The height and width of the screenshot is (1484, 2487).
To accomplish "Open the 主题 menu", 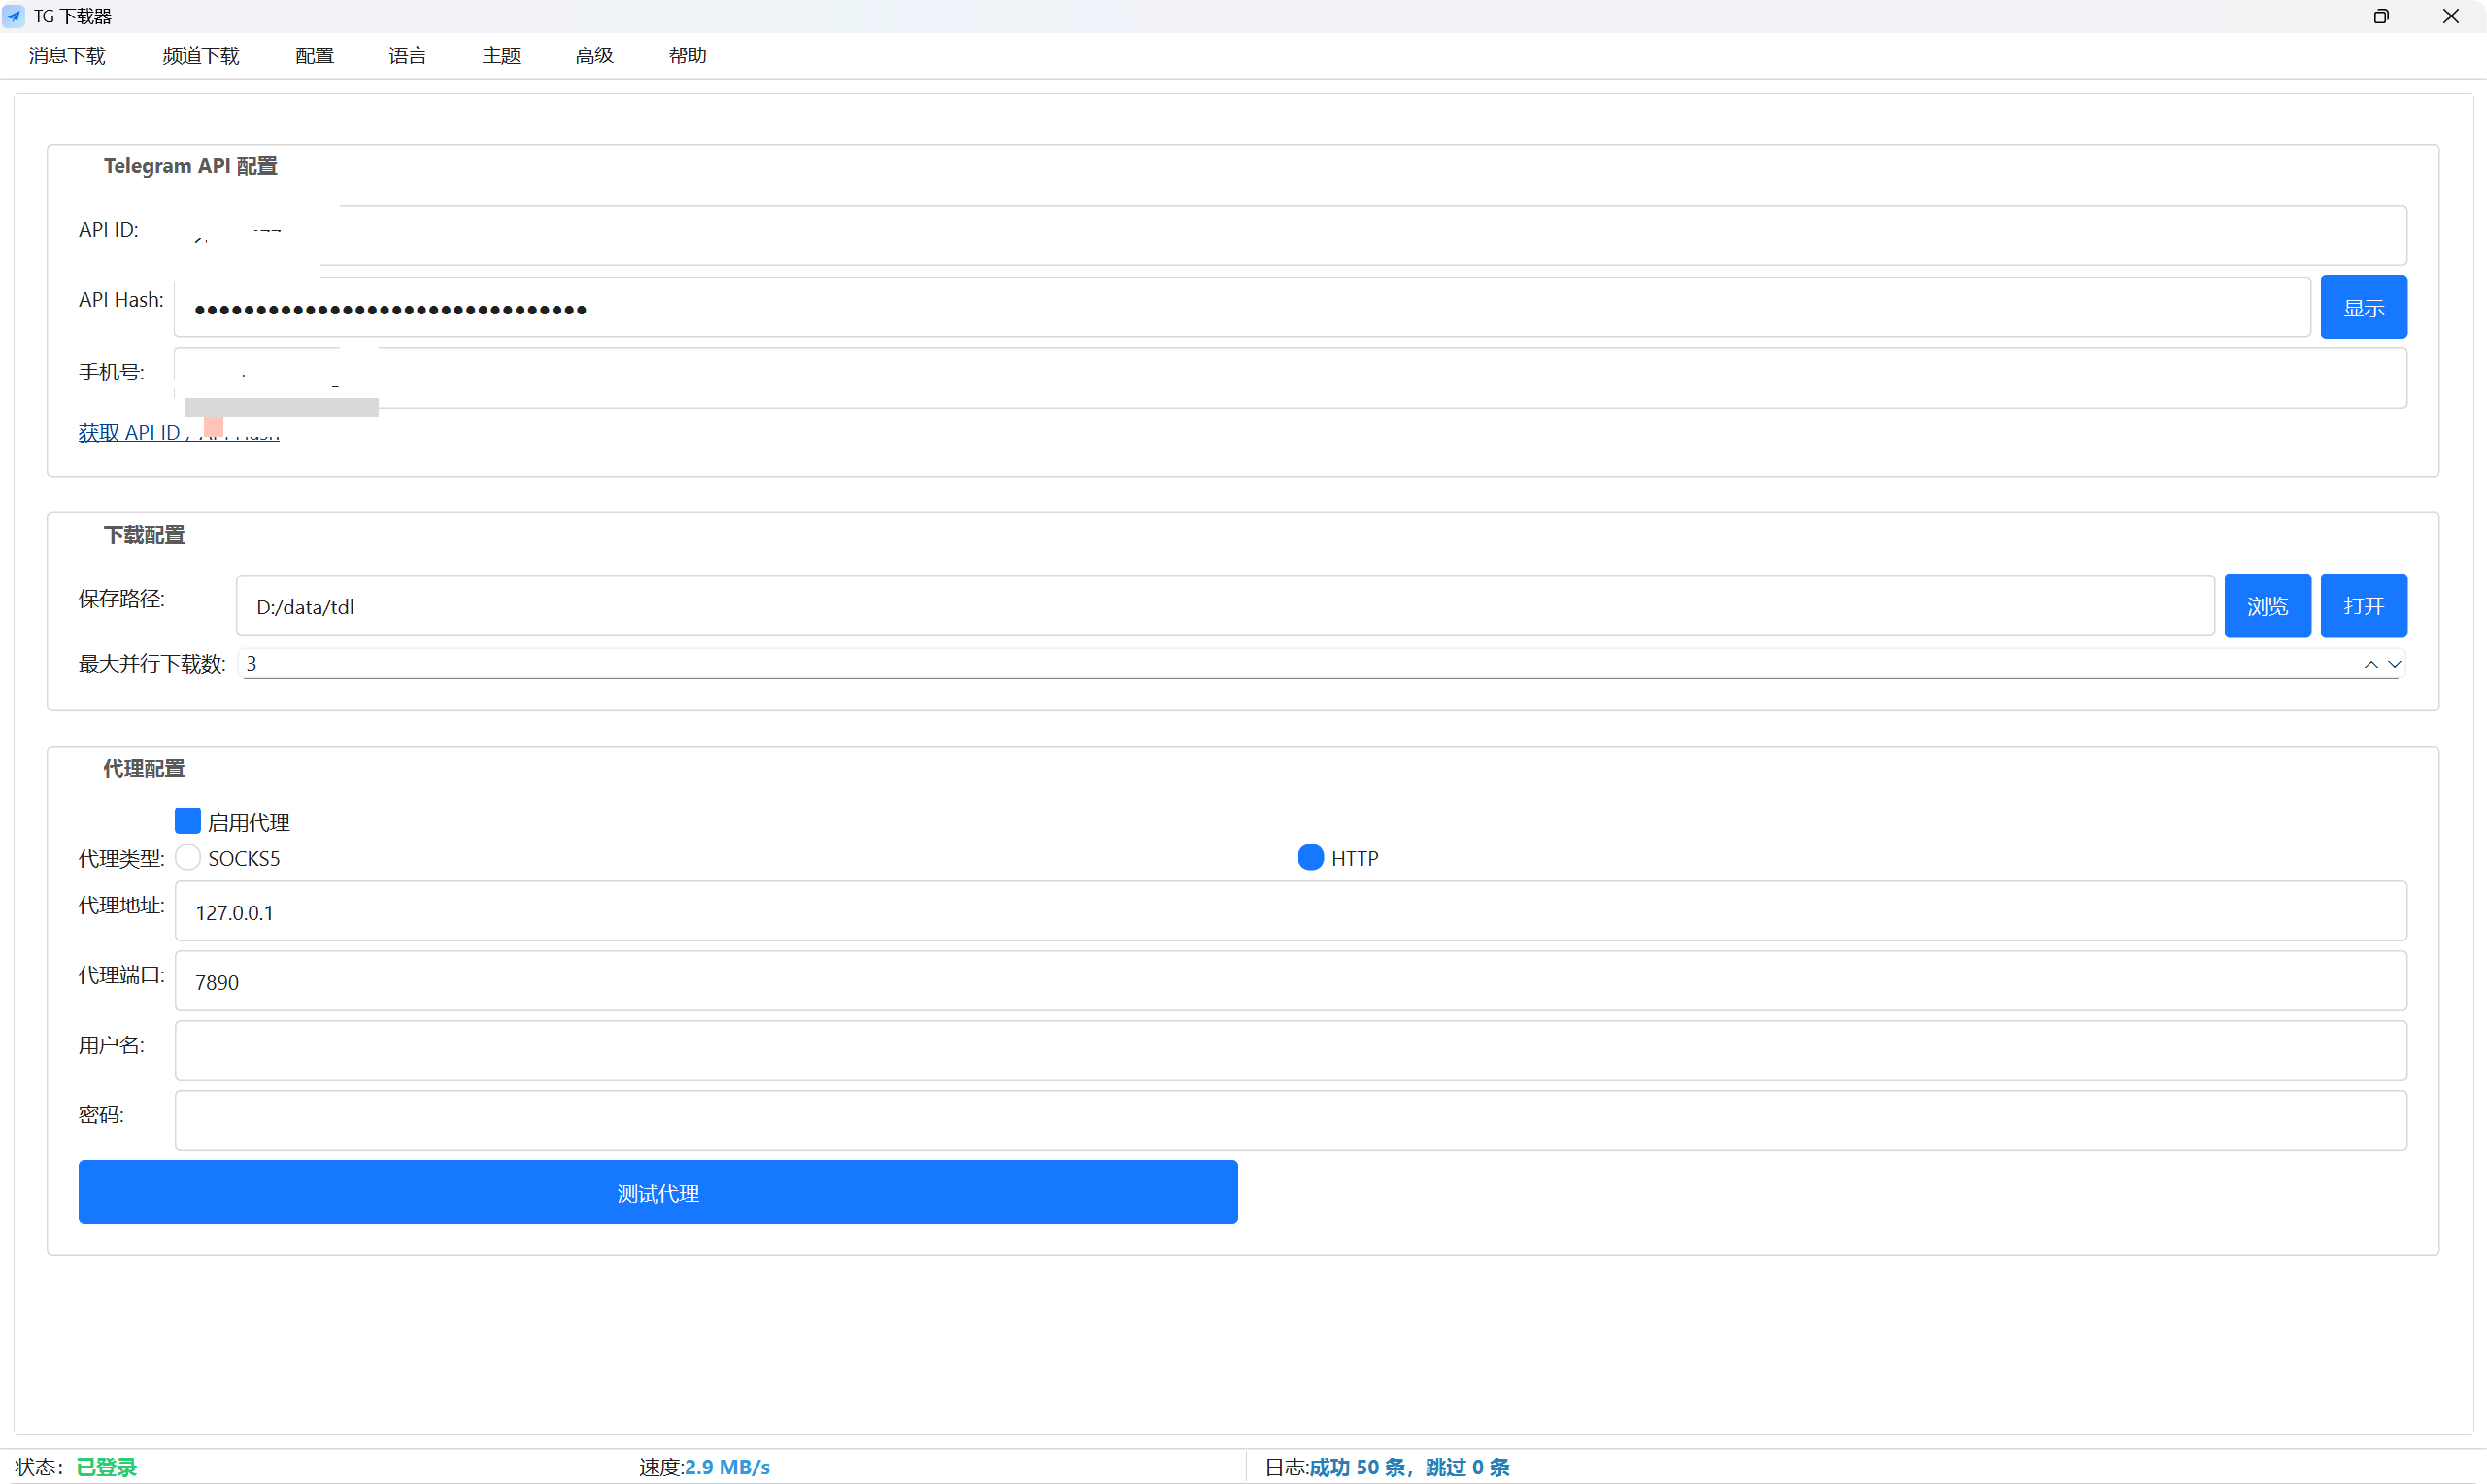I will point(501,56).
